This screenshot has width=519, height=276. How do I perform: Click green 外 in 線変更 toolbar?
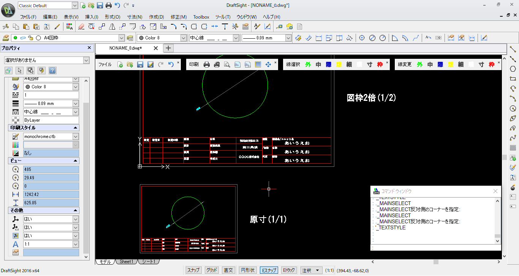click(x=419, y=64)
